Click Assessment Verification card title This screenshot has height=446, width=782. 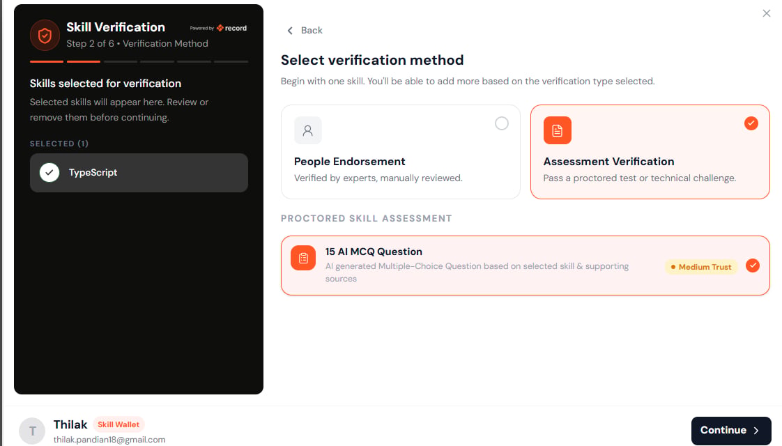click(608, 162)
